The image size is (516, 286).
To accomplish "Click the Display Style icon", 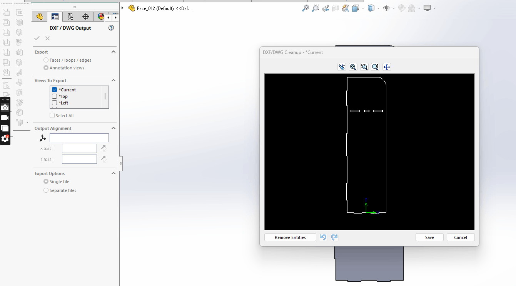I will 371,8.
